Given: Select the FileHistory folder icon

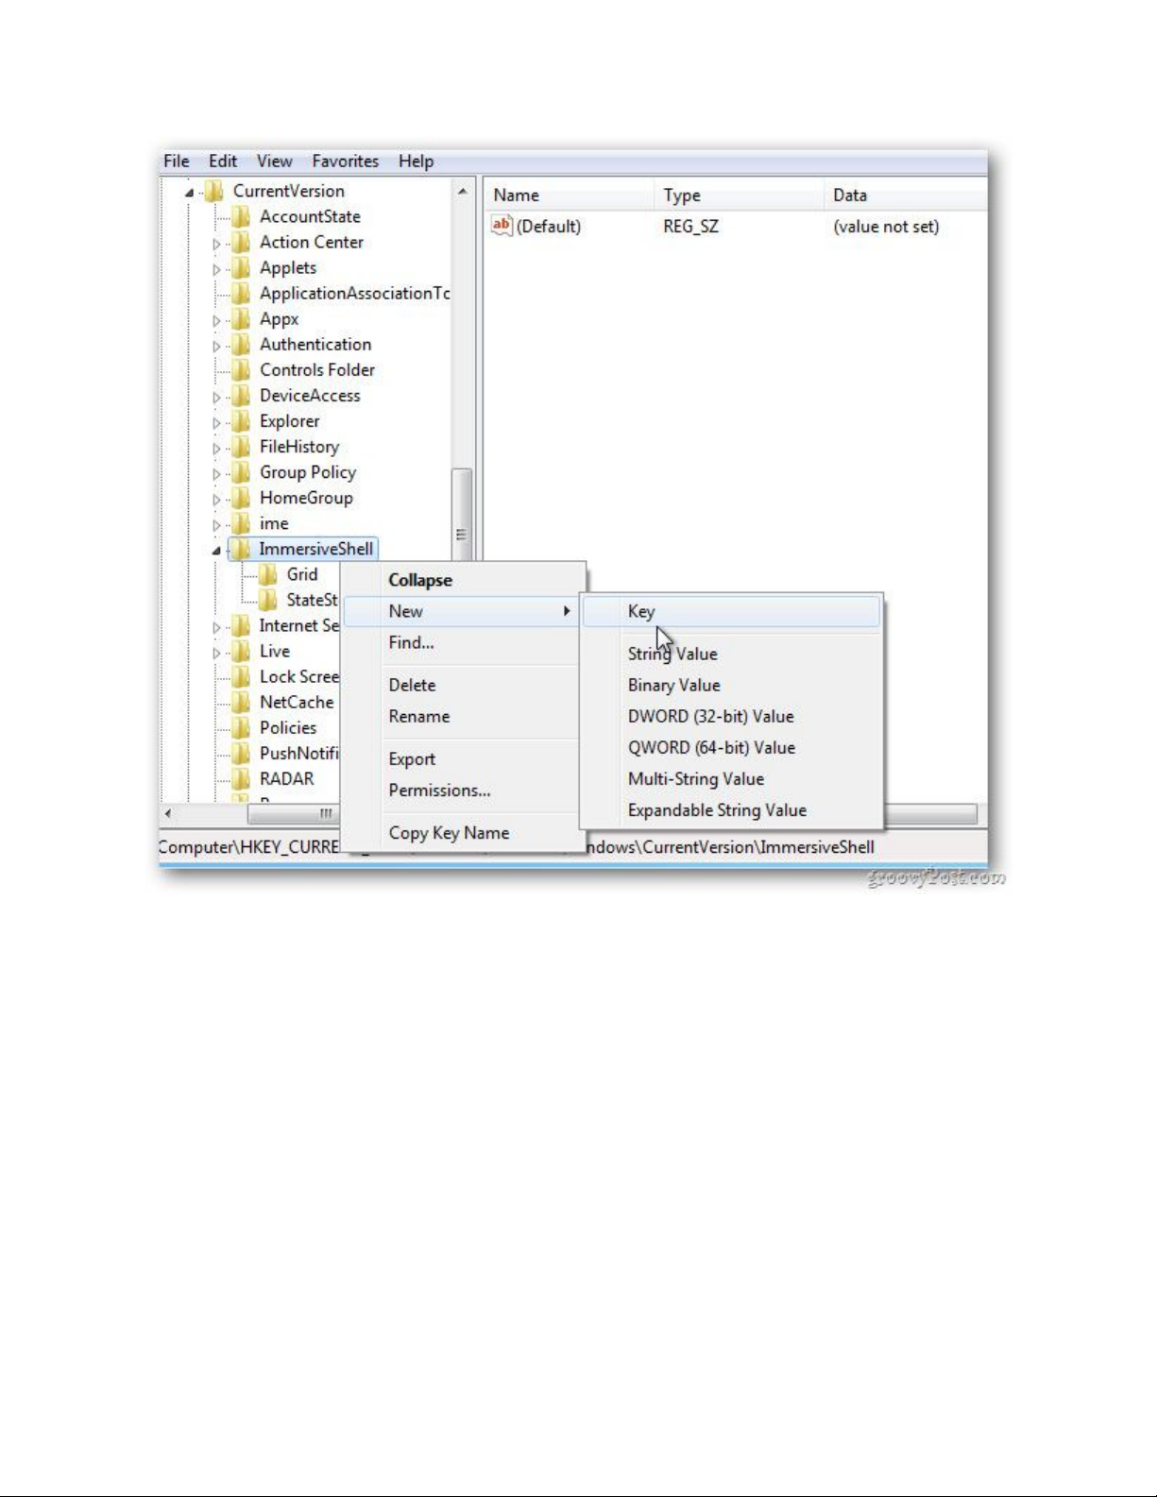Looking at the screenshot, I should pyautogui.click(x=242, y=447).
